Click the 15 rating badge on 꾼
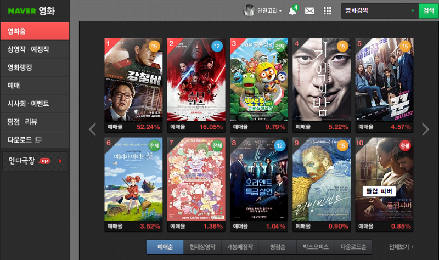The image size is (439, 260). pyautogui.click(x=405, y=46)
